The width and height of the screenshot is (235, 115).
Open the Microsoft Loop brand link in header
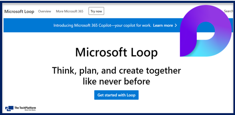coord(19,11)
